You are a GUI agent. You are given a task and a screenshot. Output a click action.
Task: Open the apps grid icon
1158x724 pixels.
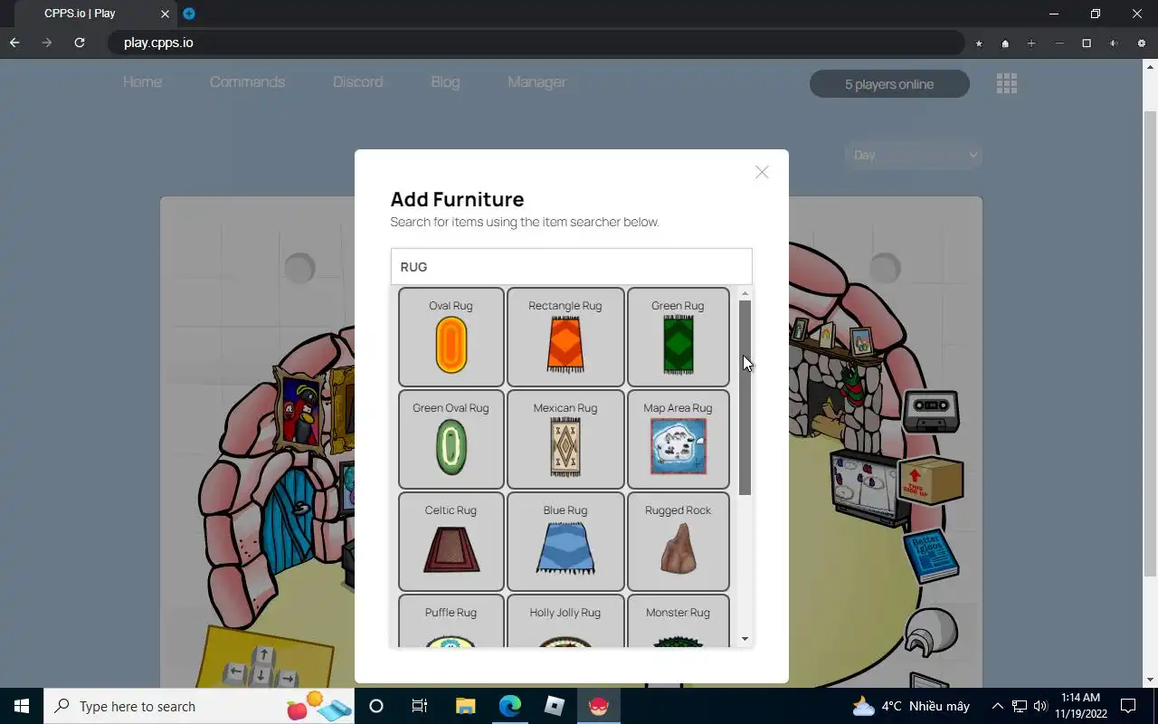pyautogui.click(x=1007, y=83)
